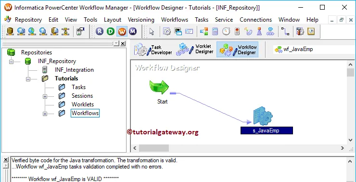The width and height of the screenshot is (356, 182).
Task: Click the clipboard with arrow toolbar icon
Action: pos(80,31)
